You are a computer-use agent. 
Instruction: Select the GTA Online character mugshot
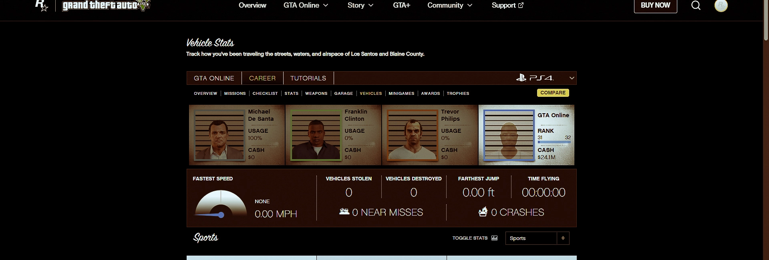pos(509,135)
